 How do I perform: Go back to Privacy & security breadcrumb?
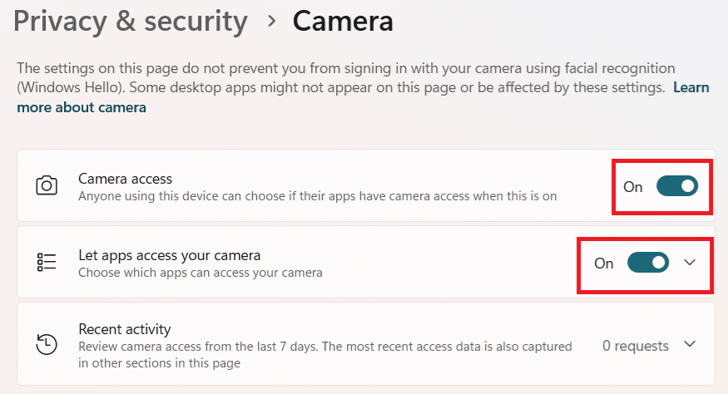(131, 22)
